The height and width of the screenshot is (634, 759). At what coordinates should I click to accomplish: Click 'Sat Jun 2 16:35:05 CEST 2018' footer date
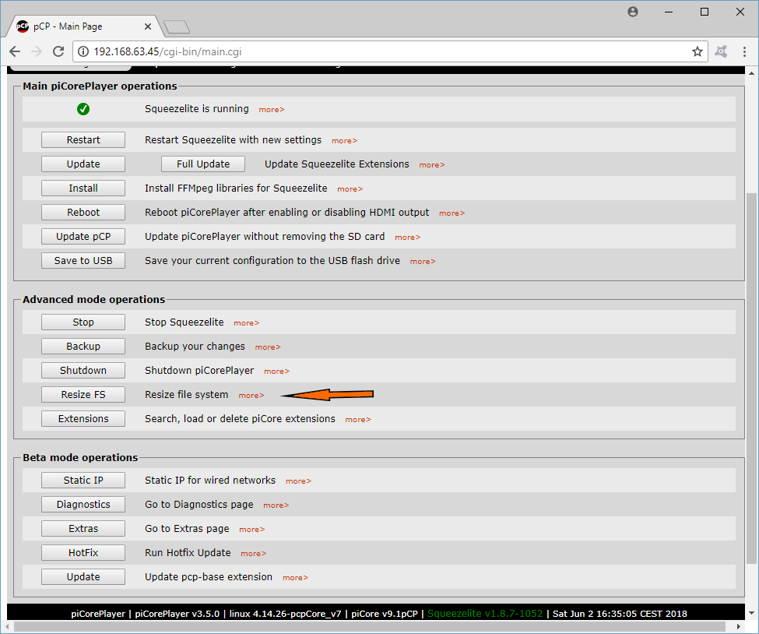pos(620,614)
